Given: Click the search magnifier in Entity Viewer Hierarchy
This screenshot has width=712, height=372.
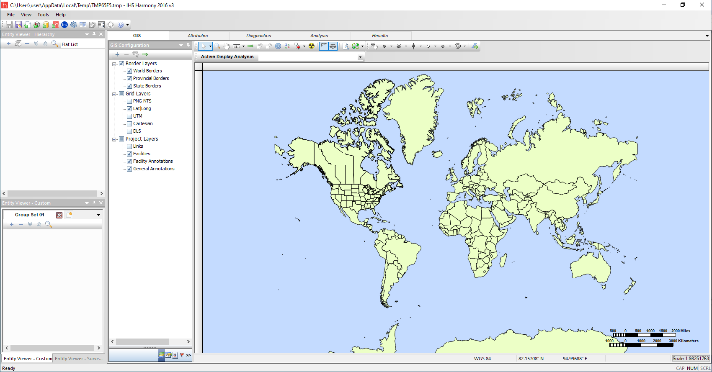Looking at the screenshot, I should pos(54,44).
